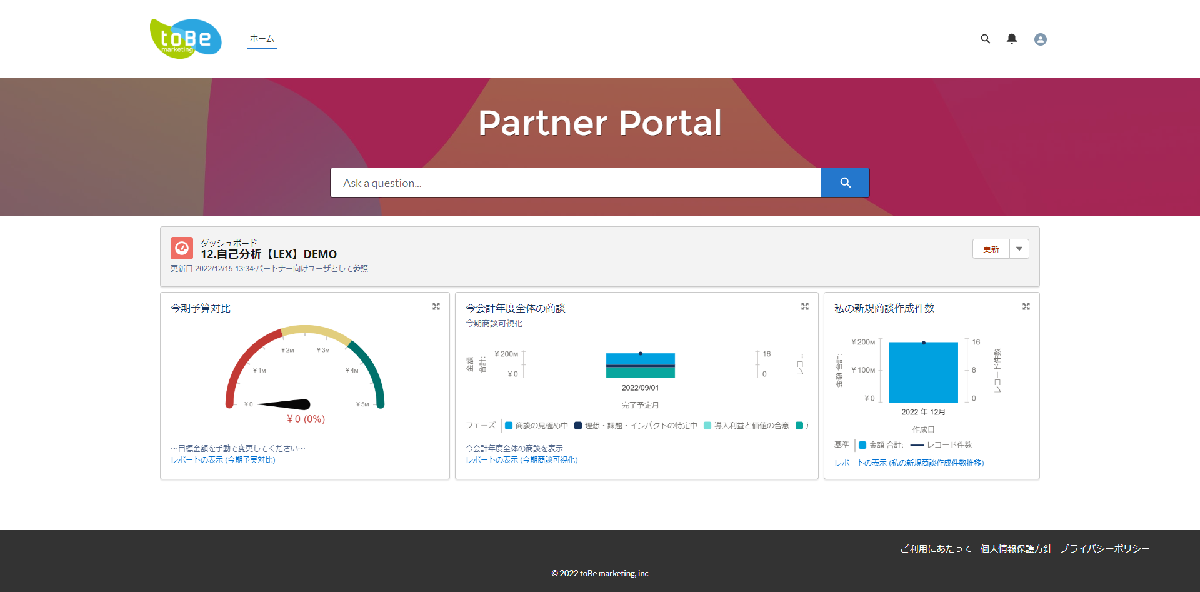1200x592 pixels.
Task: Open the ホーム navigation tab
Action: point(262,39)
